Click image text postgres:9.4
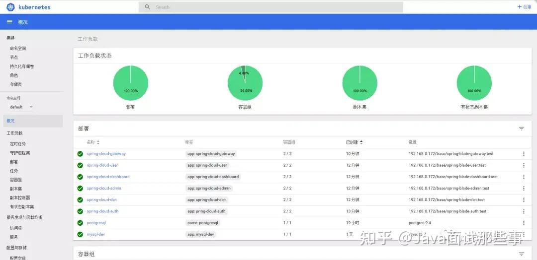The height and width of the screenshot is (260, 537). point(420,223)
